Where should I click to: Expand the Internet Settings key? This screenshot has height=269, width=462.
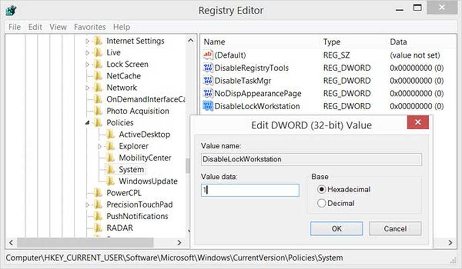(x=87, y=41)
